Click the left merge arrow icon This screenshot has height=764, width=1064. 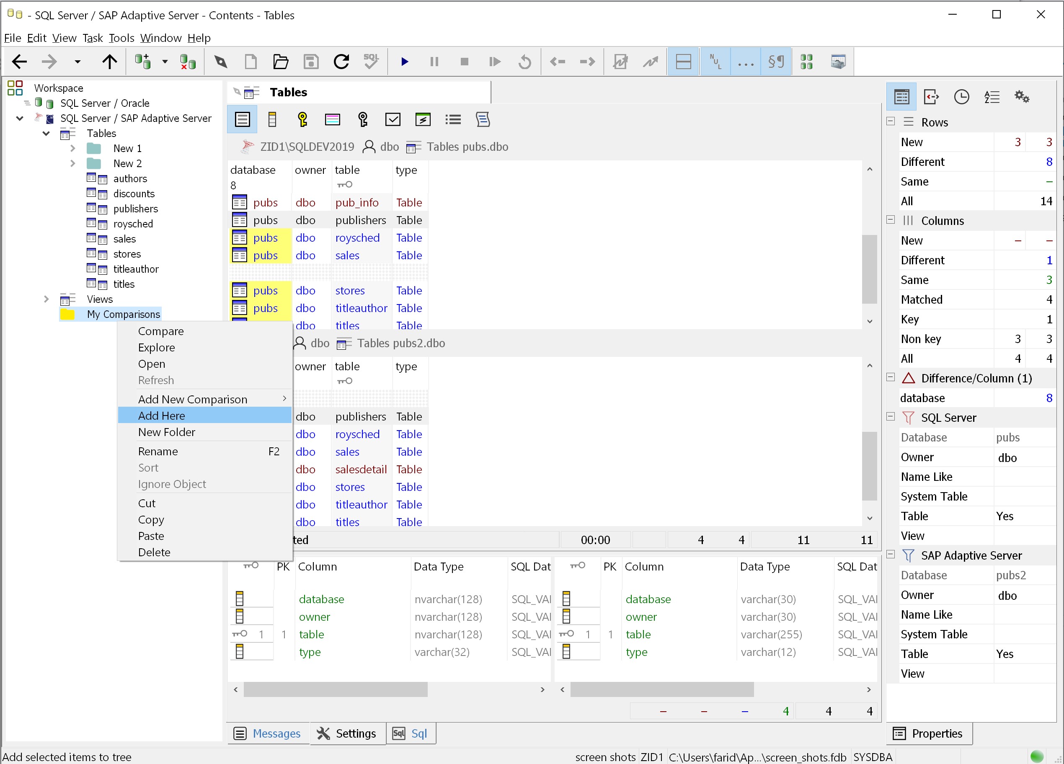tap(557, 62)
